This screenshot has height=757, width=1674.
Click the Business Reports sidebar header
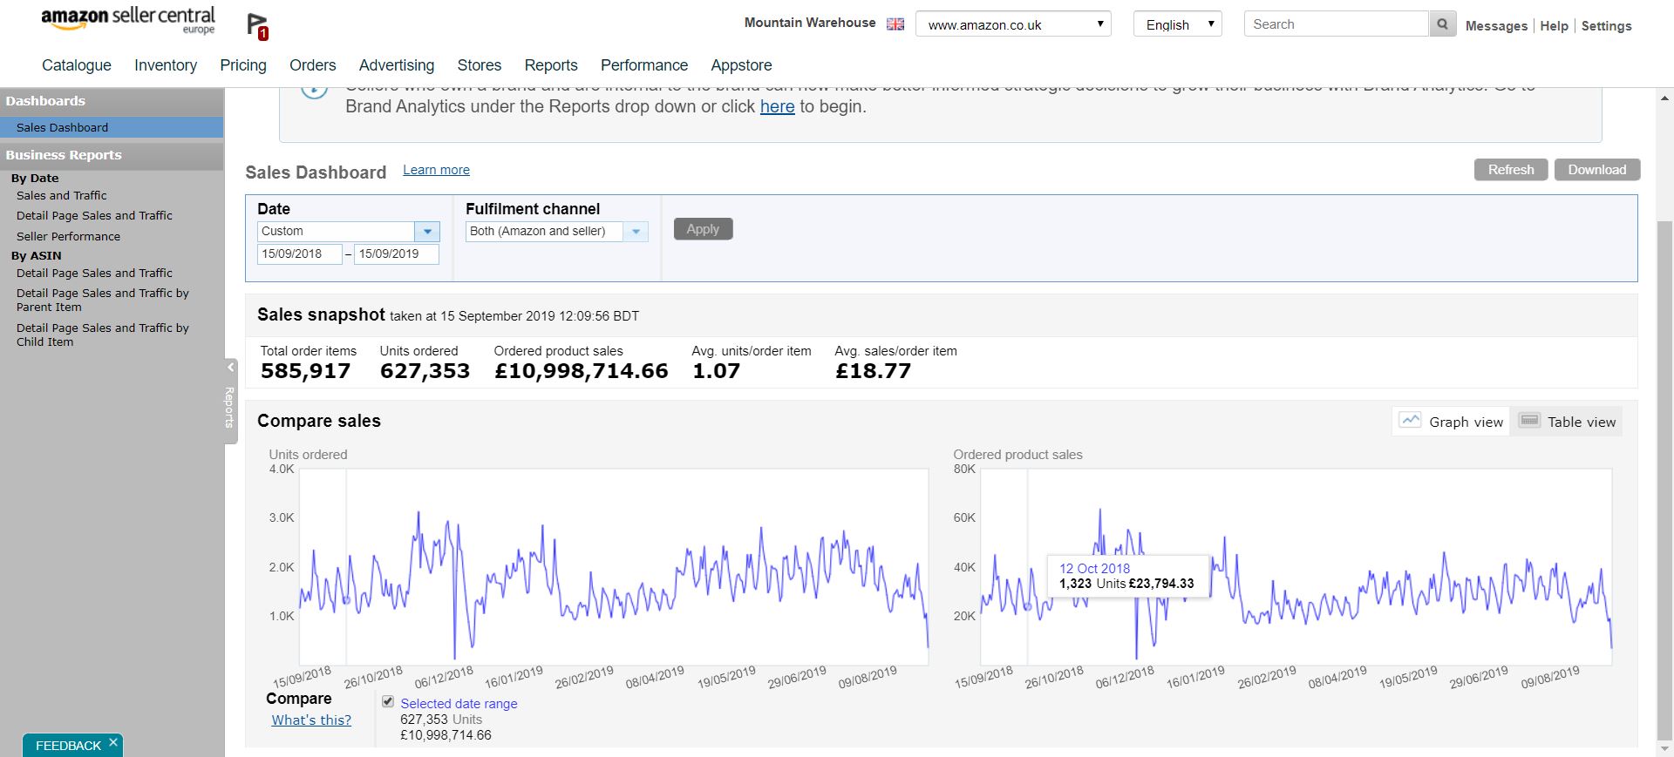tap(112, 155)
